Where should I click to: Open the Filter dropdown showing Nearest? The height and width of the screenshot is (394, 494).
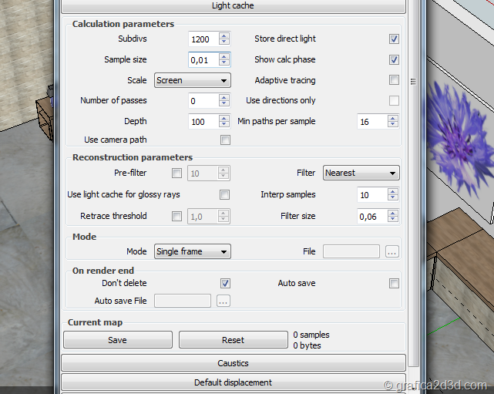tap(361, 173)
